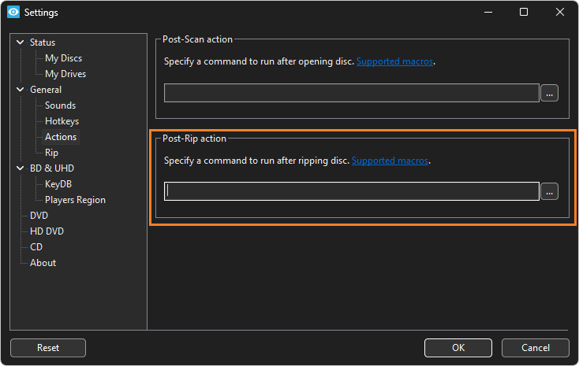Viewport: 579px width, 366px height.
Task: Open Supported macros link under Post-Rip action
Action: [x=390, y=161]
